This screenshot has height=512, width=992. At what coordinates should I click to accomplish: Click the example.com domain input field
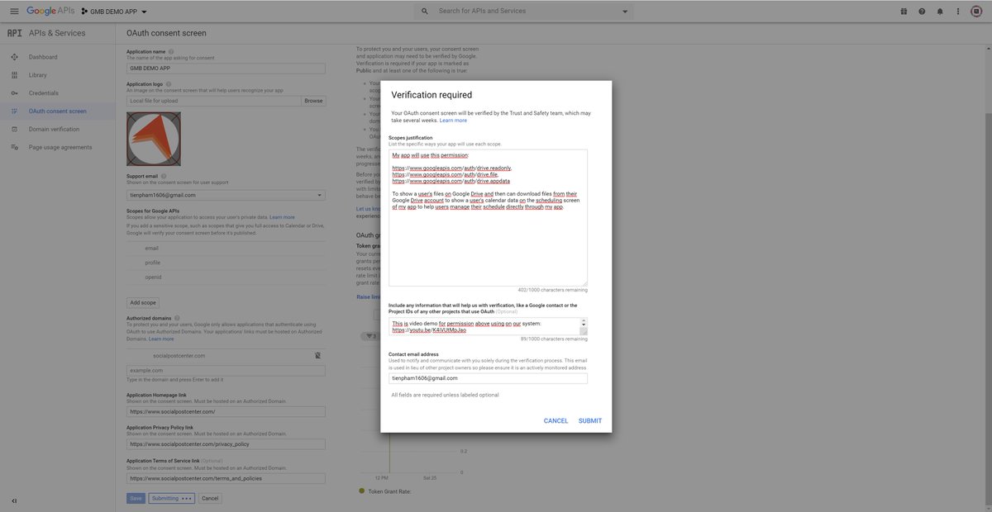[226, 371]
